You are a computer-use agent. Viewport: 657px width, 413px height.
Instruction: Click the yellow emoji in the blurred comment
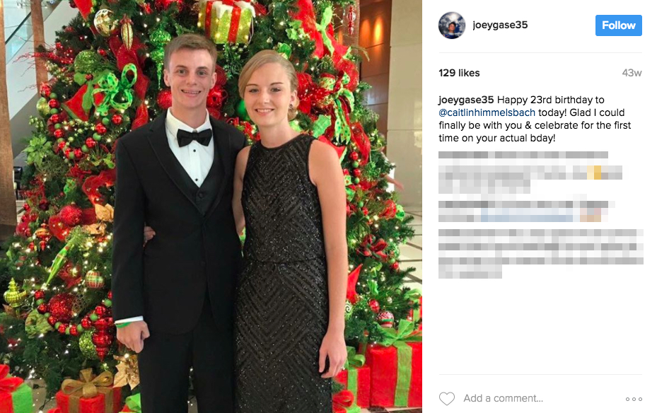(x=595, y=173)
